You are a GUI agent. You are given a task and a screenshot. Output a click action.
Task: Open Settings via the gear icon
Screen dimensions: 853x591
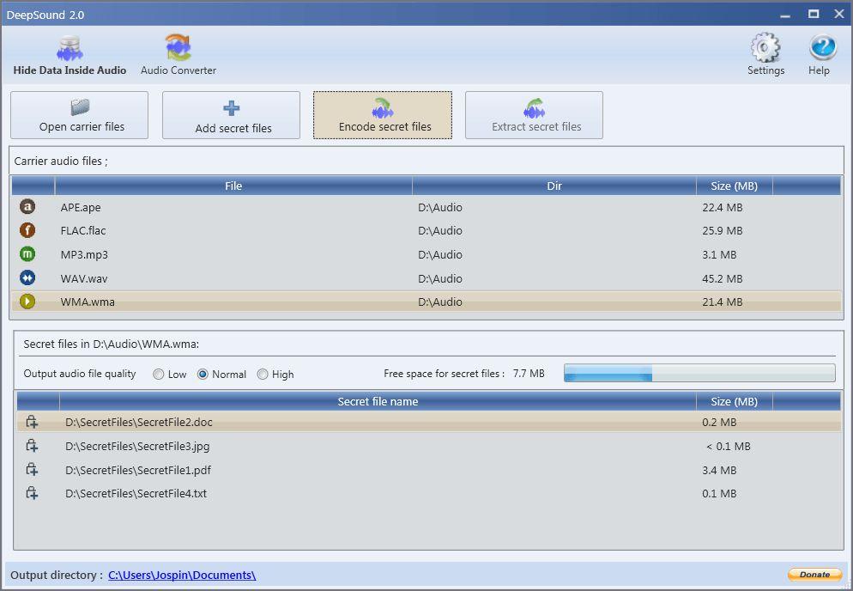[765, 55]
